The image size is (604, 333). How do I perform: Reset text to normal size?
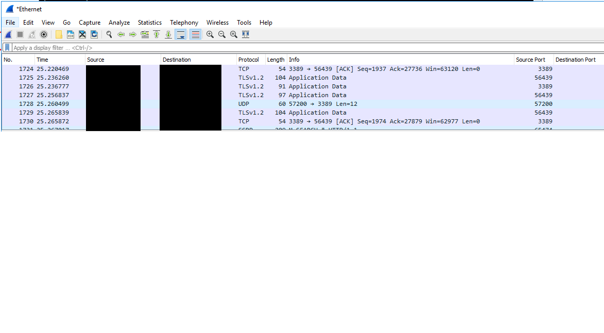pyautogui.click(x=234, y=34)
